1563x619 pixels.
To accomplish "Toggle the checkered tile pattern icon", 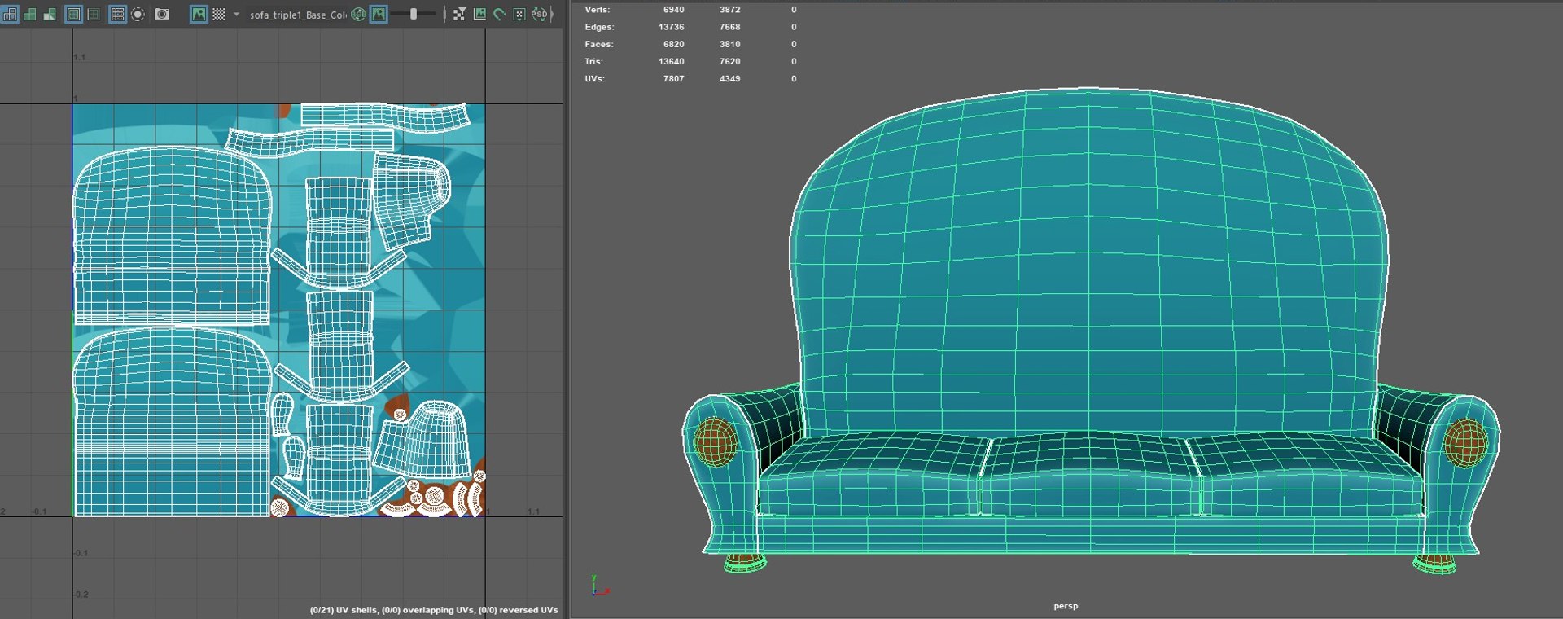I will click(x=219, y=15).
